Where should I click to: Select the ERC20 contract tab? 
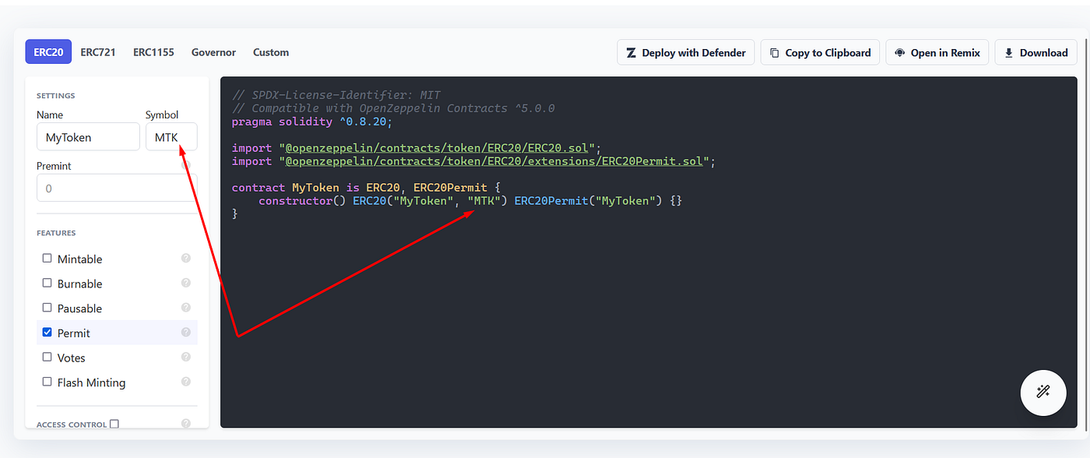click(x=49, y=52)
